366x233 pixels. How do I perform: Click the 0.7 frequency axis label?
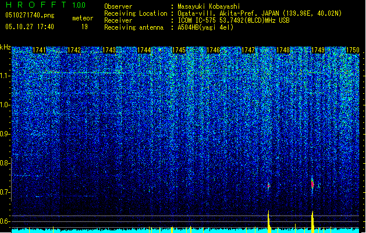pos(5,192)
